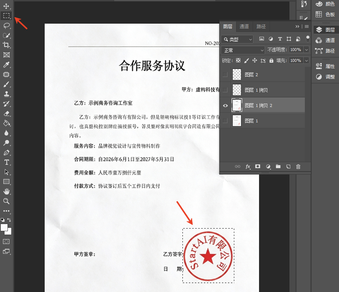
Task: Edit the 不透明度 100% value field
Action: pos(296,50)
